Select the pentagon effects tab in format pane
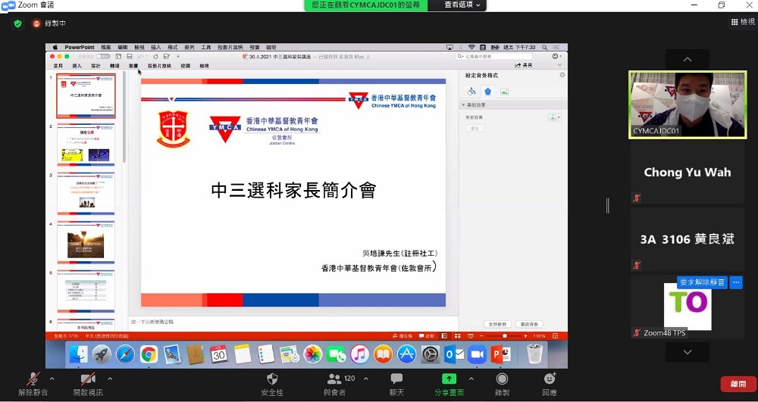This screenshot has height=402, width=758. pyautogui.click(x=487, y=91)
